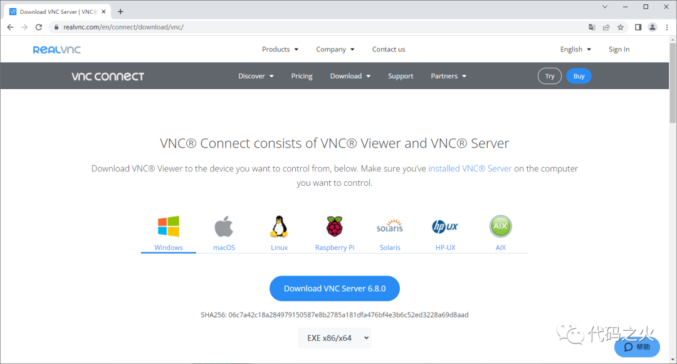Switch to the Linux tab label
The width and height of the screenshot is (677, 364).
(x=280, y=247)
